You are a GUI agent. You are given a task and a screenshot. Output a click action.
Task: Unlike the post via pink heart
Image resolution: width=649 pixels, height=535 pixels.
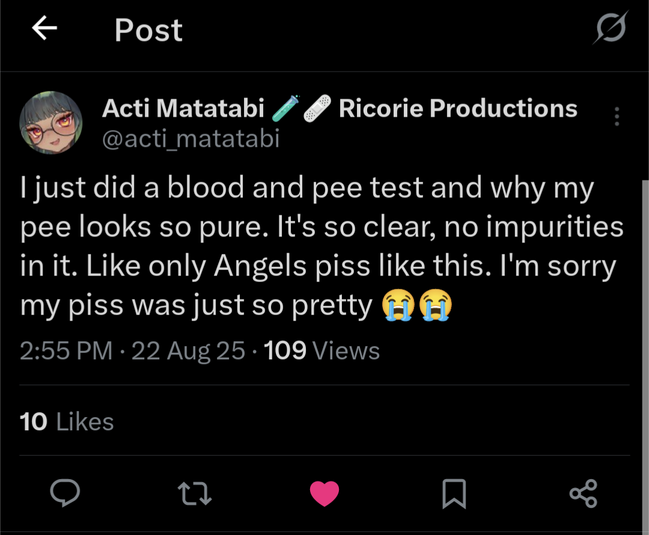[324, 493]
